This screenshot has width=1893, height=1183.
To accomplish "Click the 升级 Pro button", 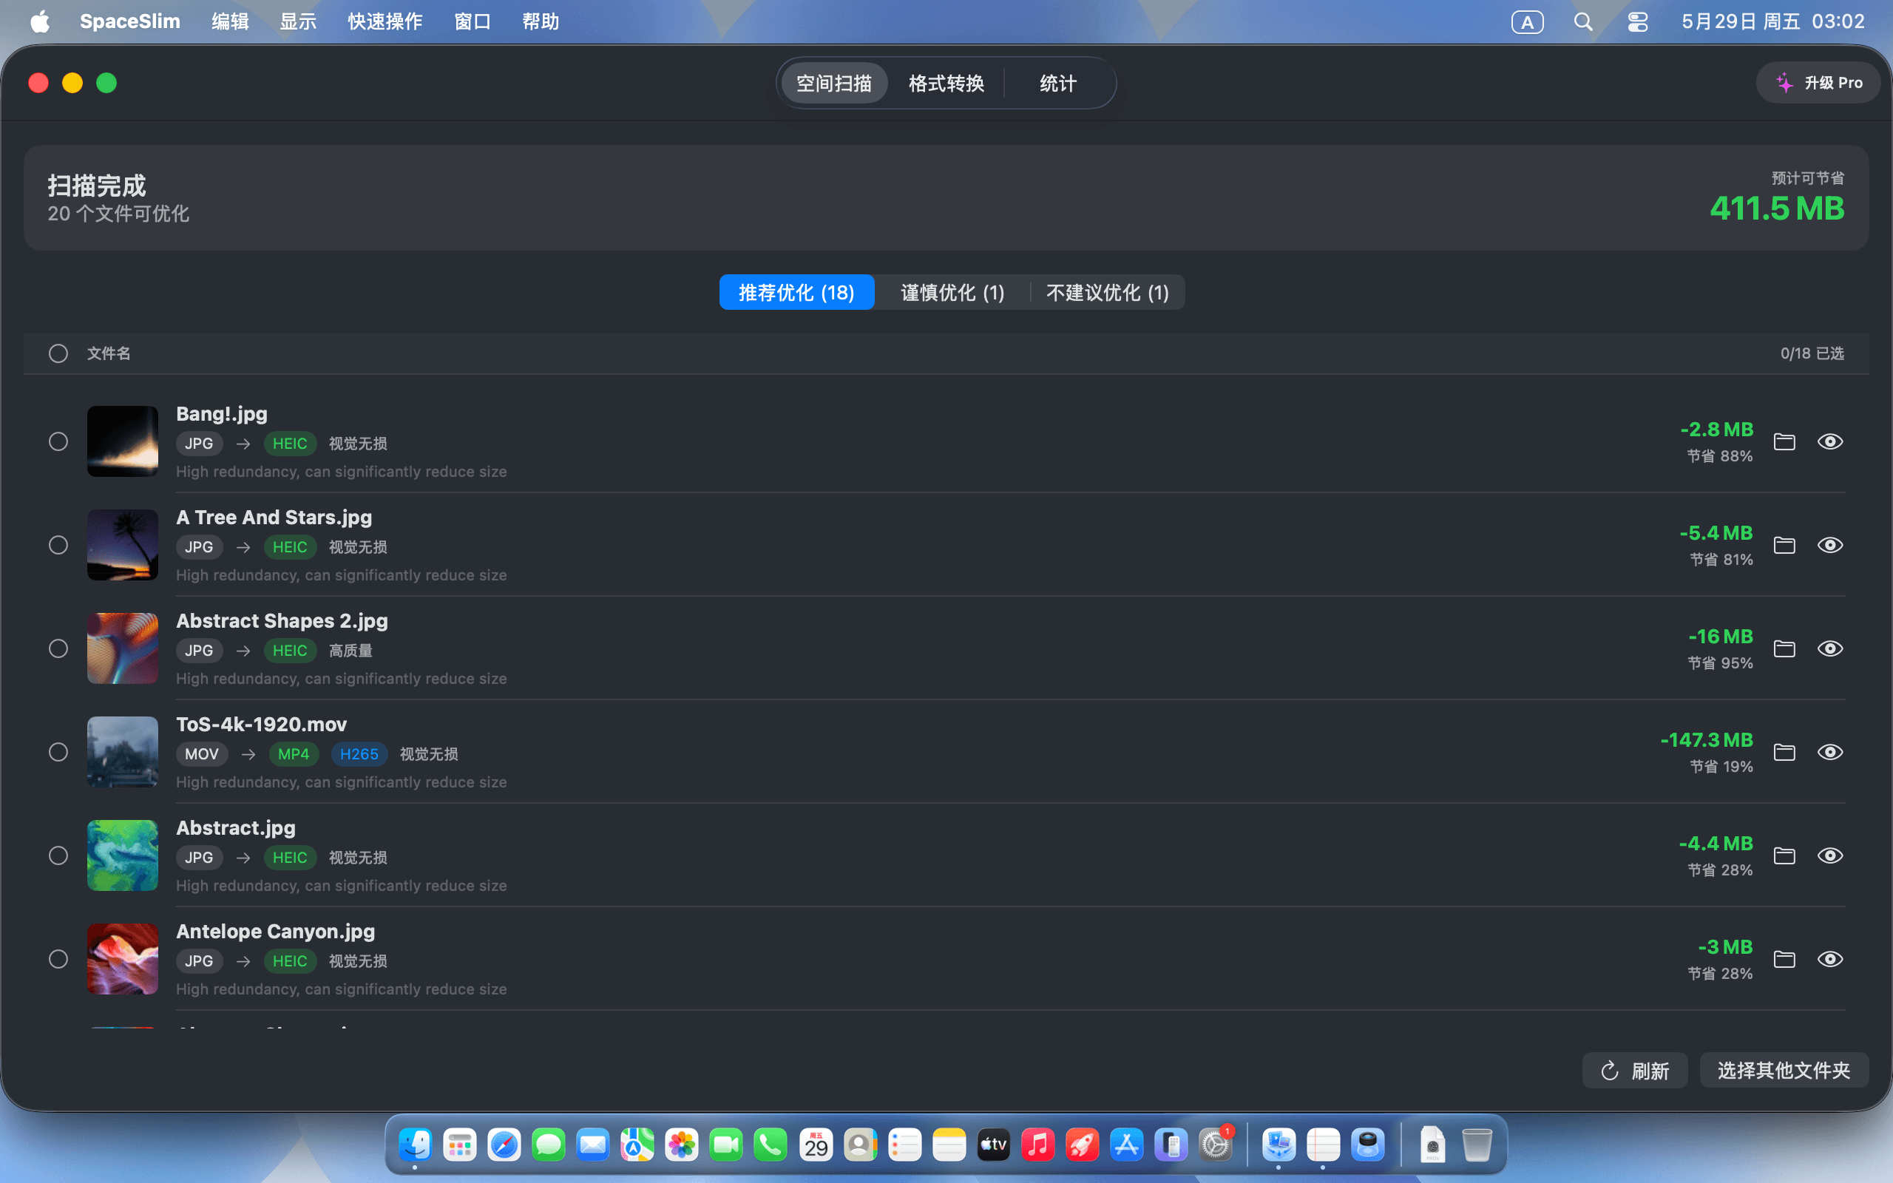I will pos(1818,83).
